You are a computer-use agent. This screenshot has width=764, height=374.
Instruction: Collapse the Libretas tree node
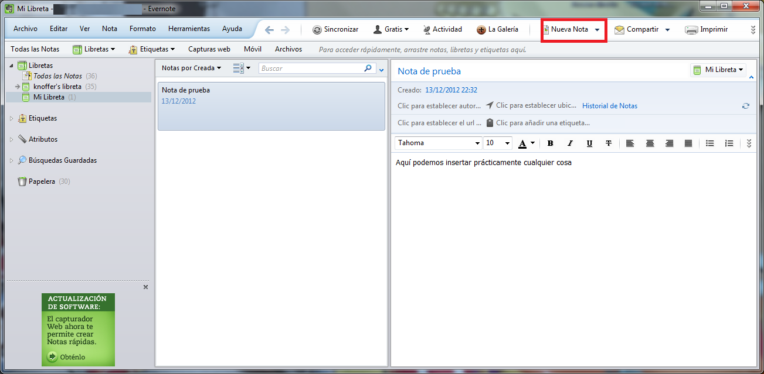coord(12,66)
